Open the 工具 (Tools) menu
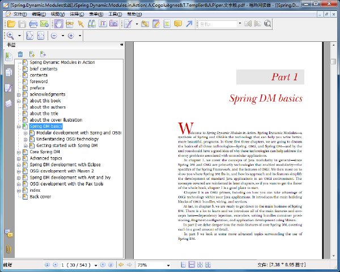Viewport: 340px width, 272px height. tap(115, 14)
